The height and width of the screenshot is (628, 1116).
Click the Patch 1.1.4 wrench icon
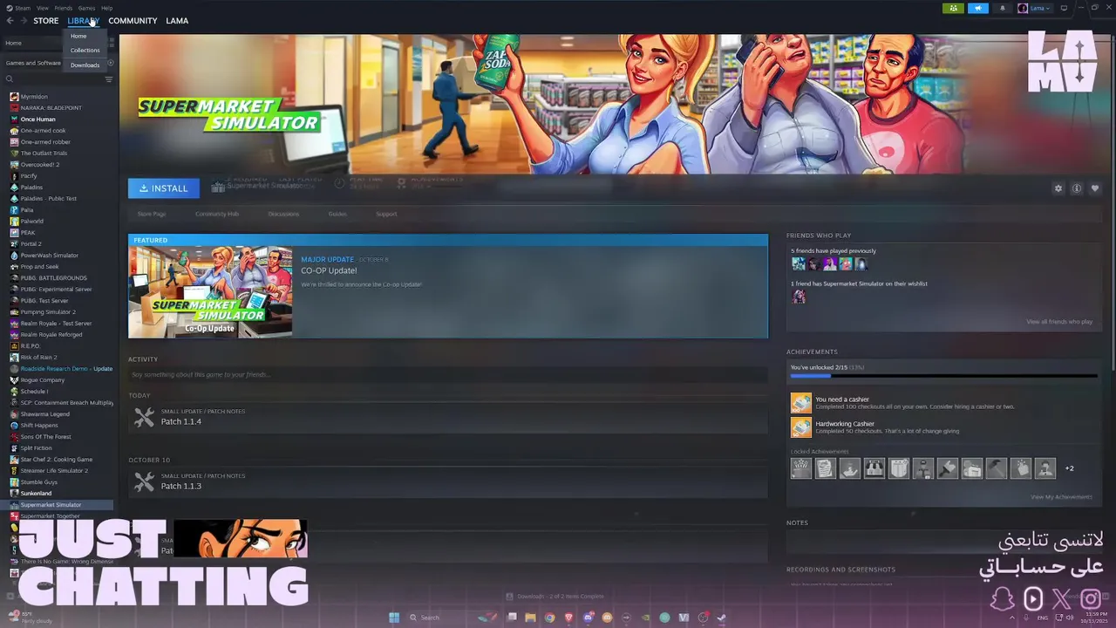tap(144, 418)
